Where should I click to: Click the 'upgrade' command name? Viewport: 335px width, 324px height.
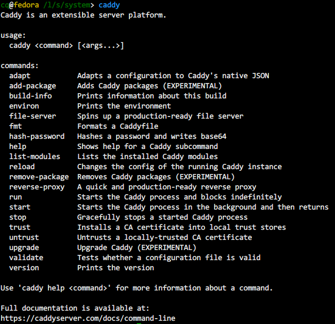[x=24, y=247]
